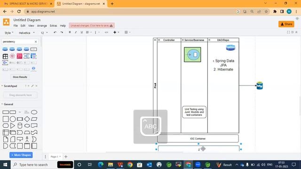
Task: Open the table dropdown in toolbar
Action: (127, 32)
